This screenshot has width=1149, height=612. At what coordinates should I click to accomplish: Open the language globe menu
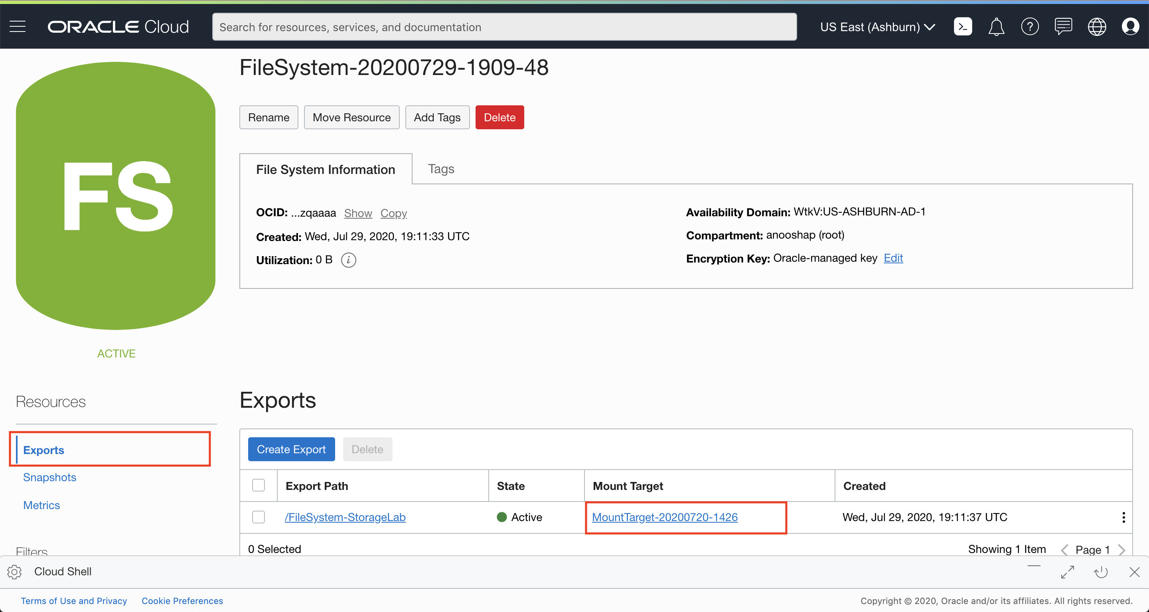[1096, 27]
